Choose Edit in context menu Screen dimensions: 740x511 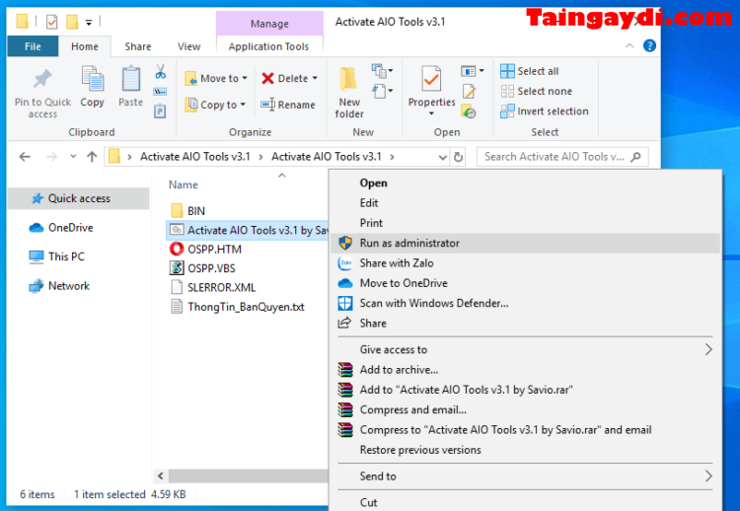pyautogui.click(x=526, y=203)
